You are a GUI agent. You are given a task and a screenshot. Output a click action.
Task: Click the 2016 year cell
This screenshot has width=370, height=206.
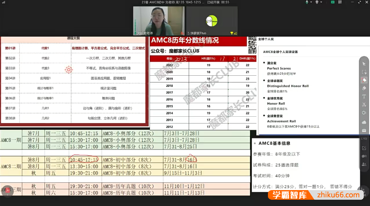169,99
